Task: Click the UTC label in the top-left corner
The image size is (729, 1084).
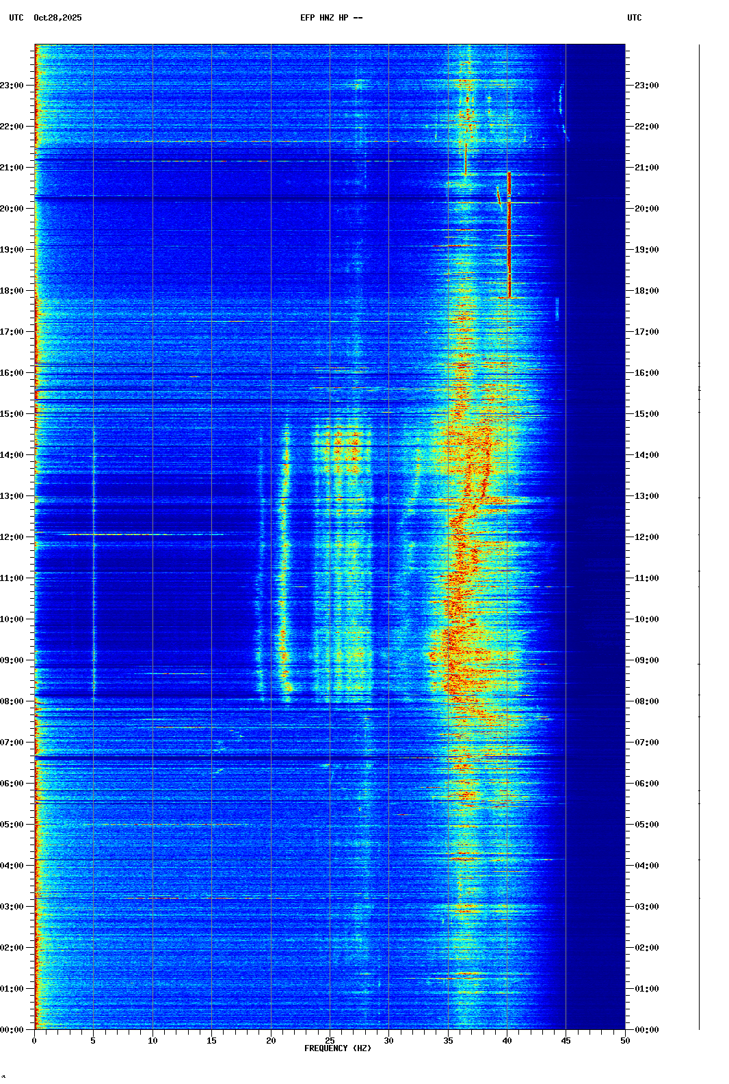Action: 16,18
